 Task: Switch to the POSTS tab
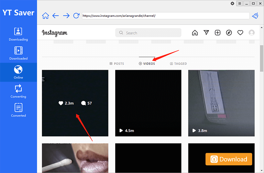tap(117, 64)
